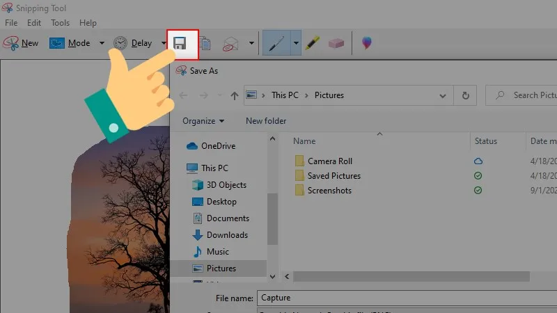Click the Save Snip floppy disk icon
This screenshot has width=557, height=313.
tap(180, 43)
